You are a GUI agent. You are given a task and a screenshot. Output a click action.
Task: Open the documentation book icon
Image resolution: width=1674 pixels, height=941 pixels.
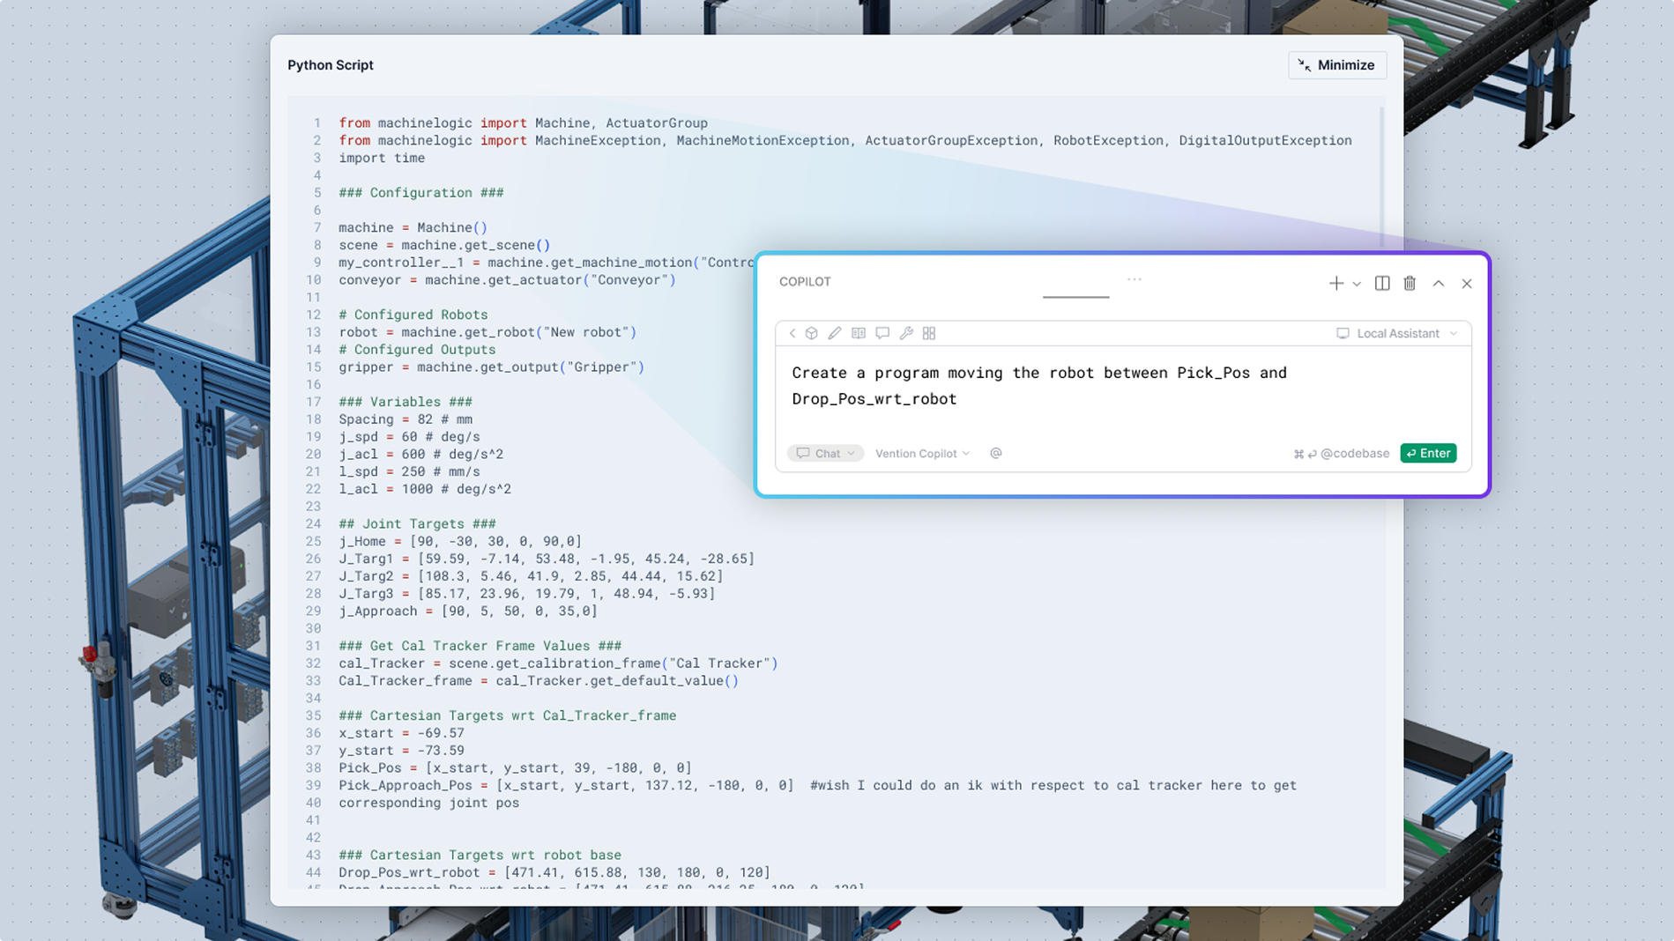(859, 333)
